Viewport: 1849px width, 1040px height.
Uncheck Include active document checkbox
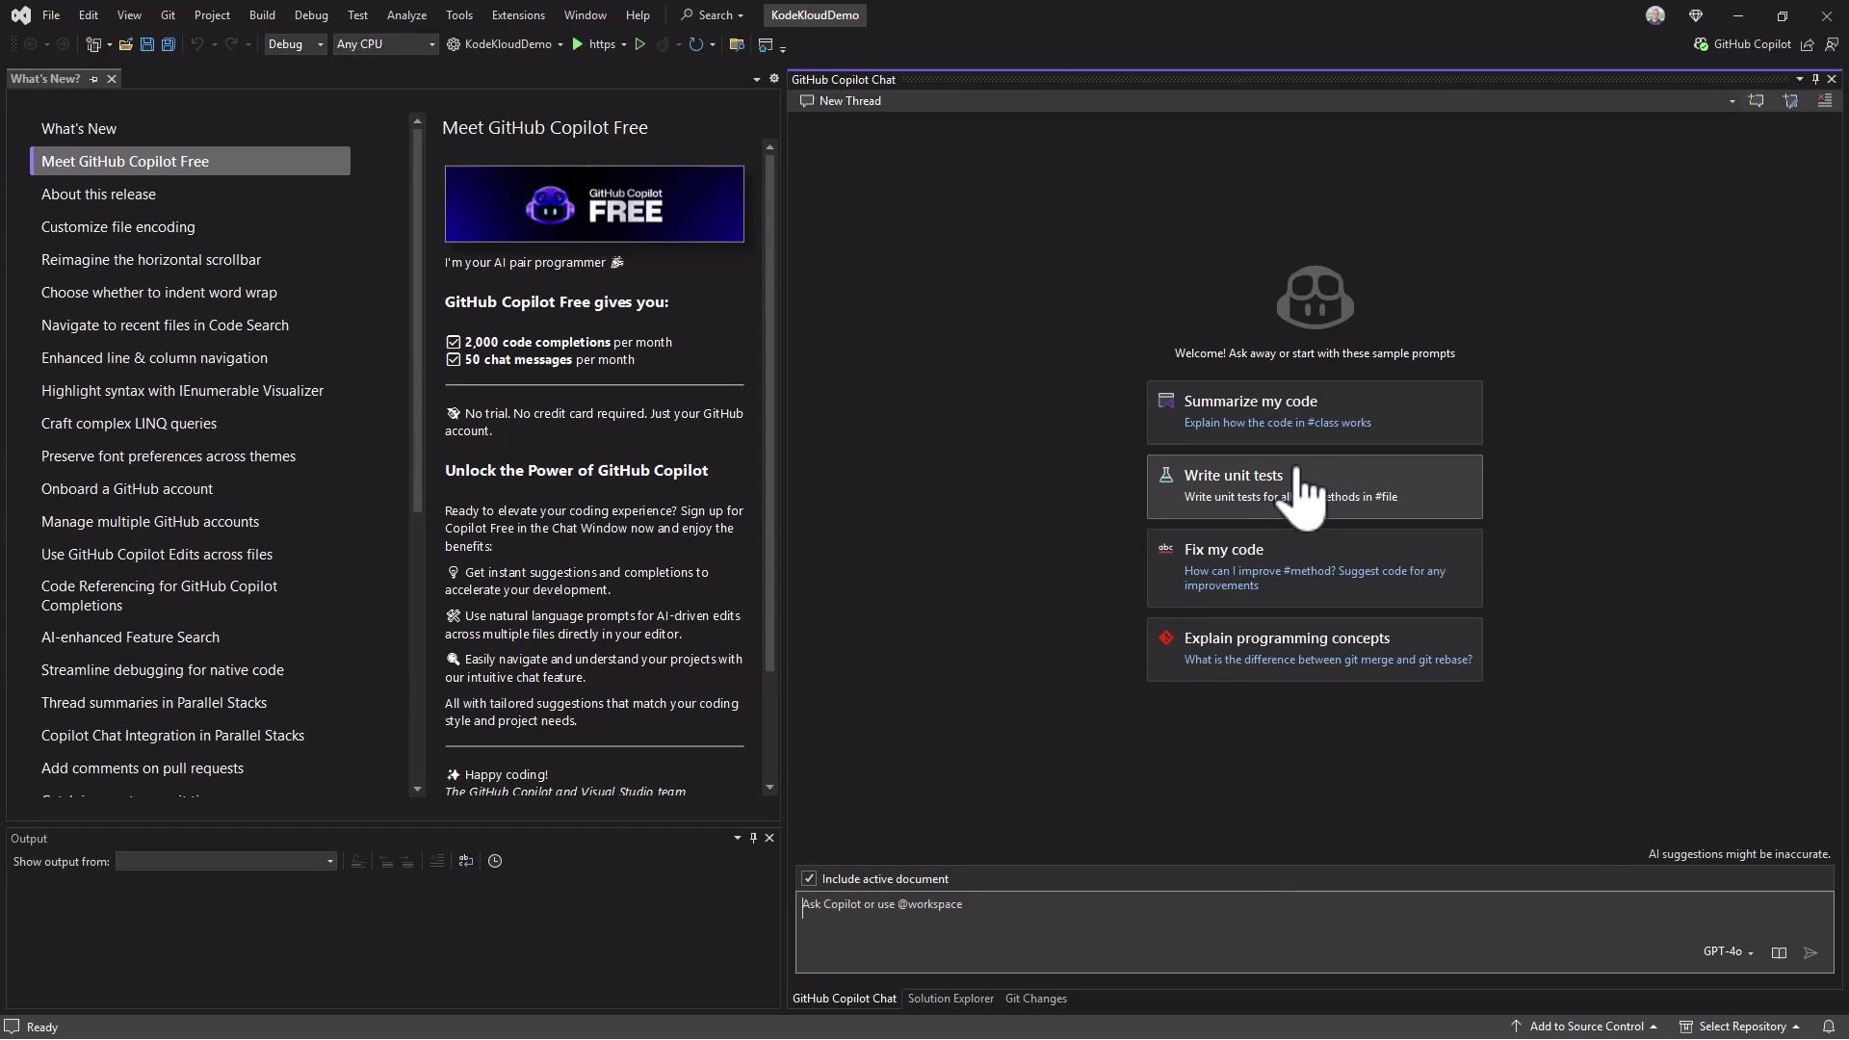(x=809, y=879)
